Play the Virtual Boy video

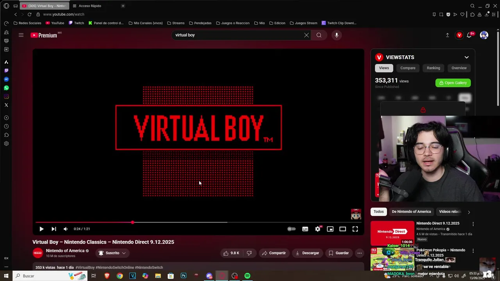point(41,229)
